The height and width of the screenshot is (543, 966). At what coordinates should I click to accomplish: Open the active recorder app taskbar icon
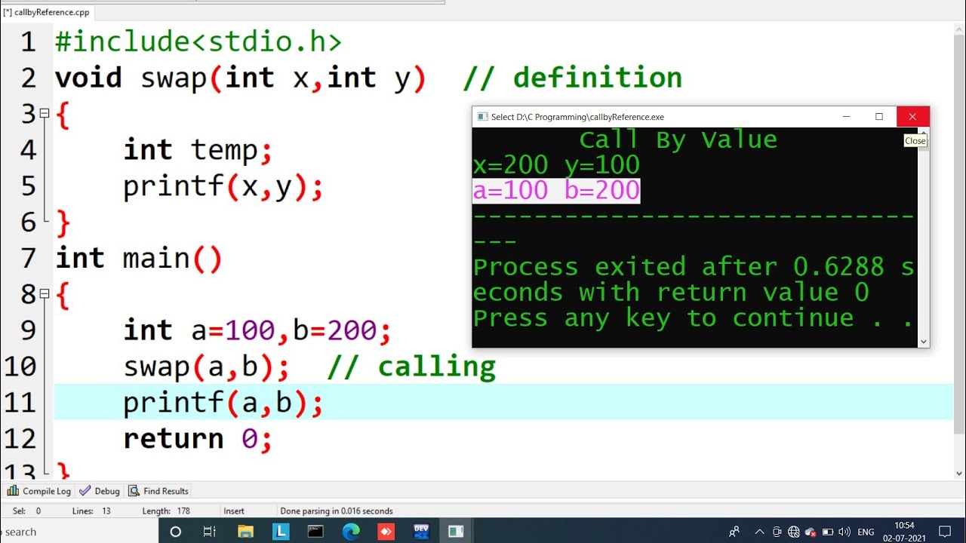pyautogui.click(x=456, y=532)
